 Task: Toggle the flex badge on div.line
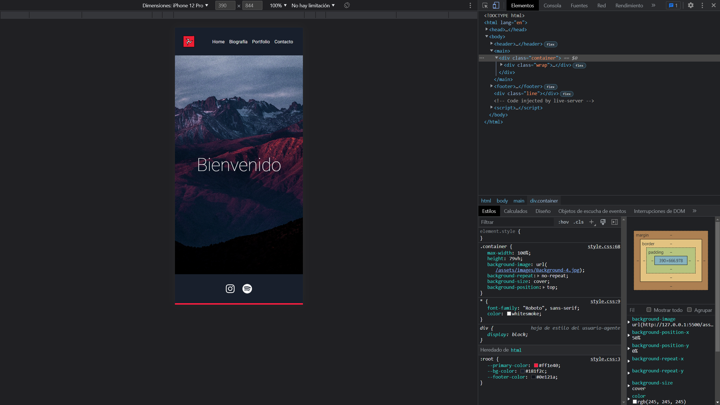point(566,94)
